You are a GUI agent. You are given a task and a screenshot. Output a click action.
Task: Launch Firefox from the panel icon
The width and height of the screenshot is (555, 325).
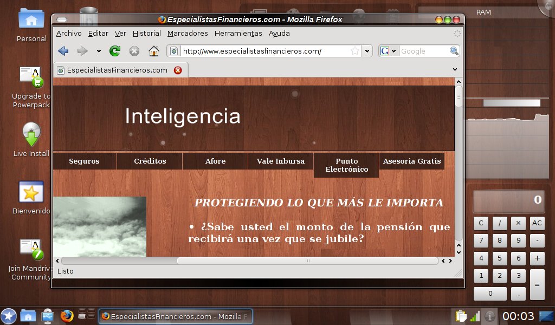click(x=67, y=316)
